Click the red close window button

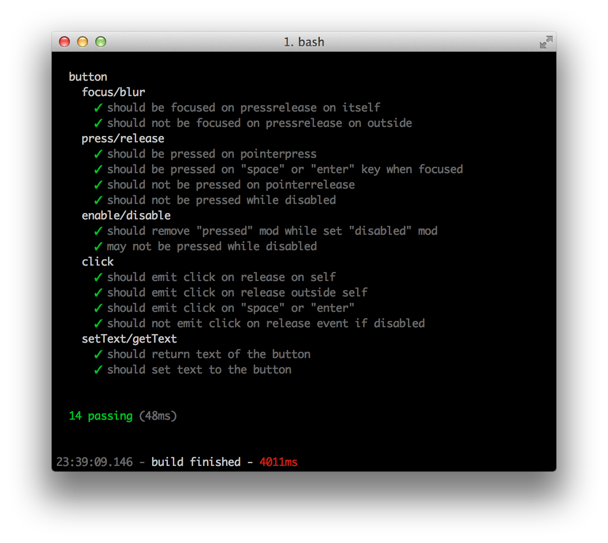pos(64,42)
